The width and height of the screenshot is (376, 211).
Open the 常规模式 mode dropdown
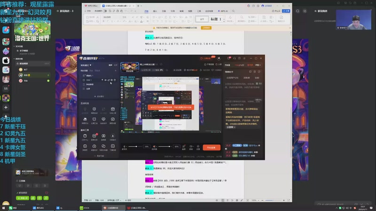click(x=86, y=65)
